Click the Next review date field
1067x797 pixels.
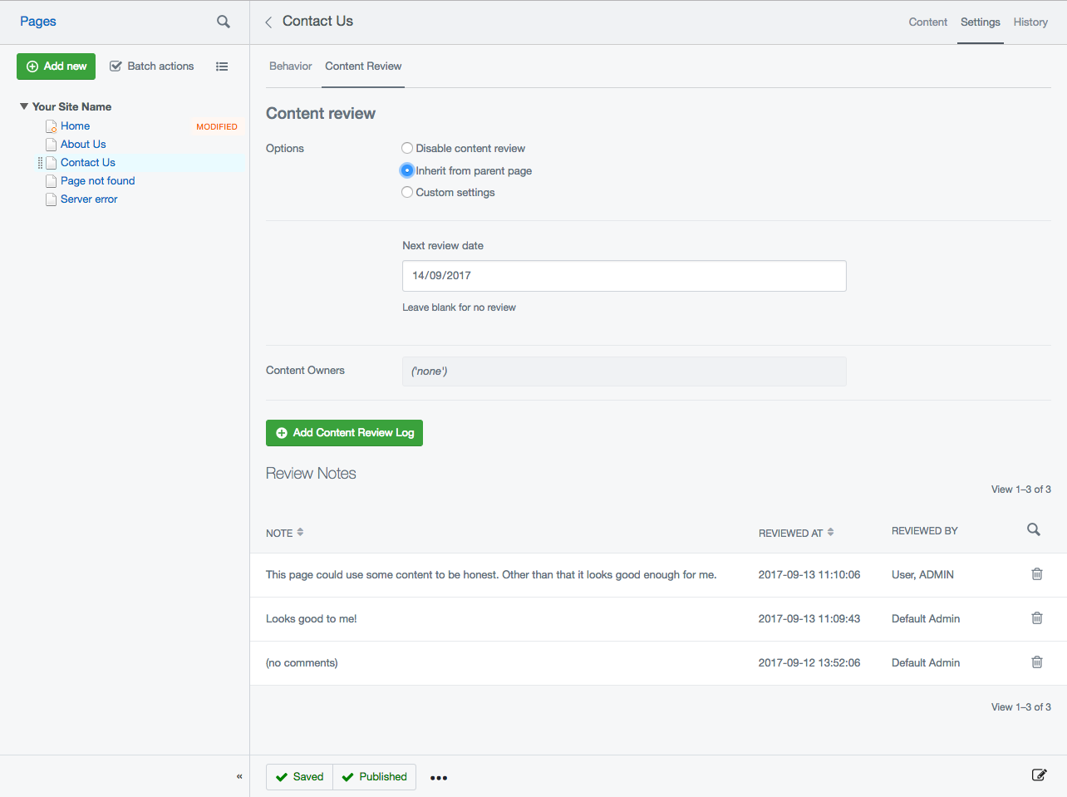(624, 276)
